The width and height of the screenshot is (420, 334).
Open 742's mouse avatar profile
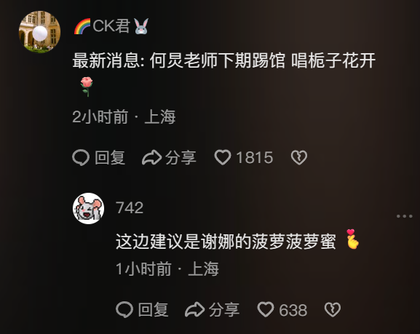pyautogui.click(x=88, y=208)
